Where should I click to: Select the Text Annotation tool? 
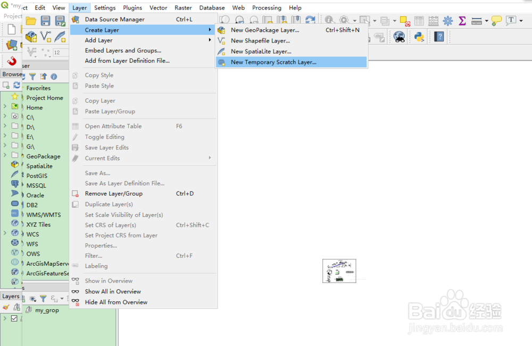click(x=511, y=21)
